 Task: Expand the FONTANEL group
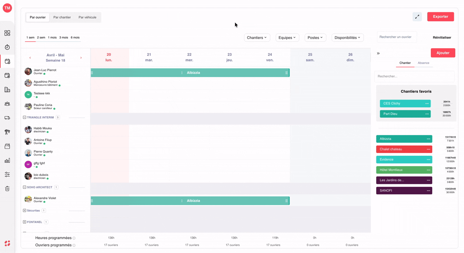click(x=24, y=222)
